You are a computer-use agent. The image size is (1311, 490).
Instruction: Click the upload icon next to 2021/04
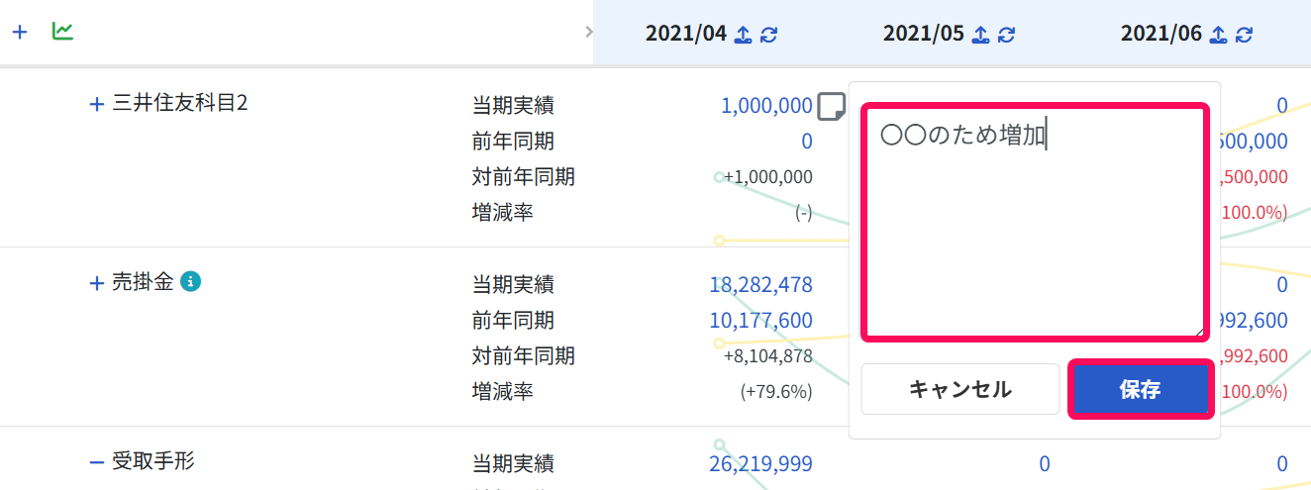click(744, 34)
